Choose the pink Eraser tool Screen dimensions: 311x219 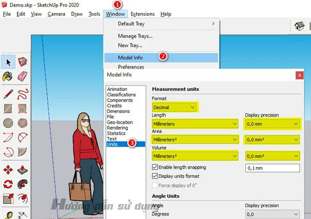click(x=22, y=76)
